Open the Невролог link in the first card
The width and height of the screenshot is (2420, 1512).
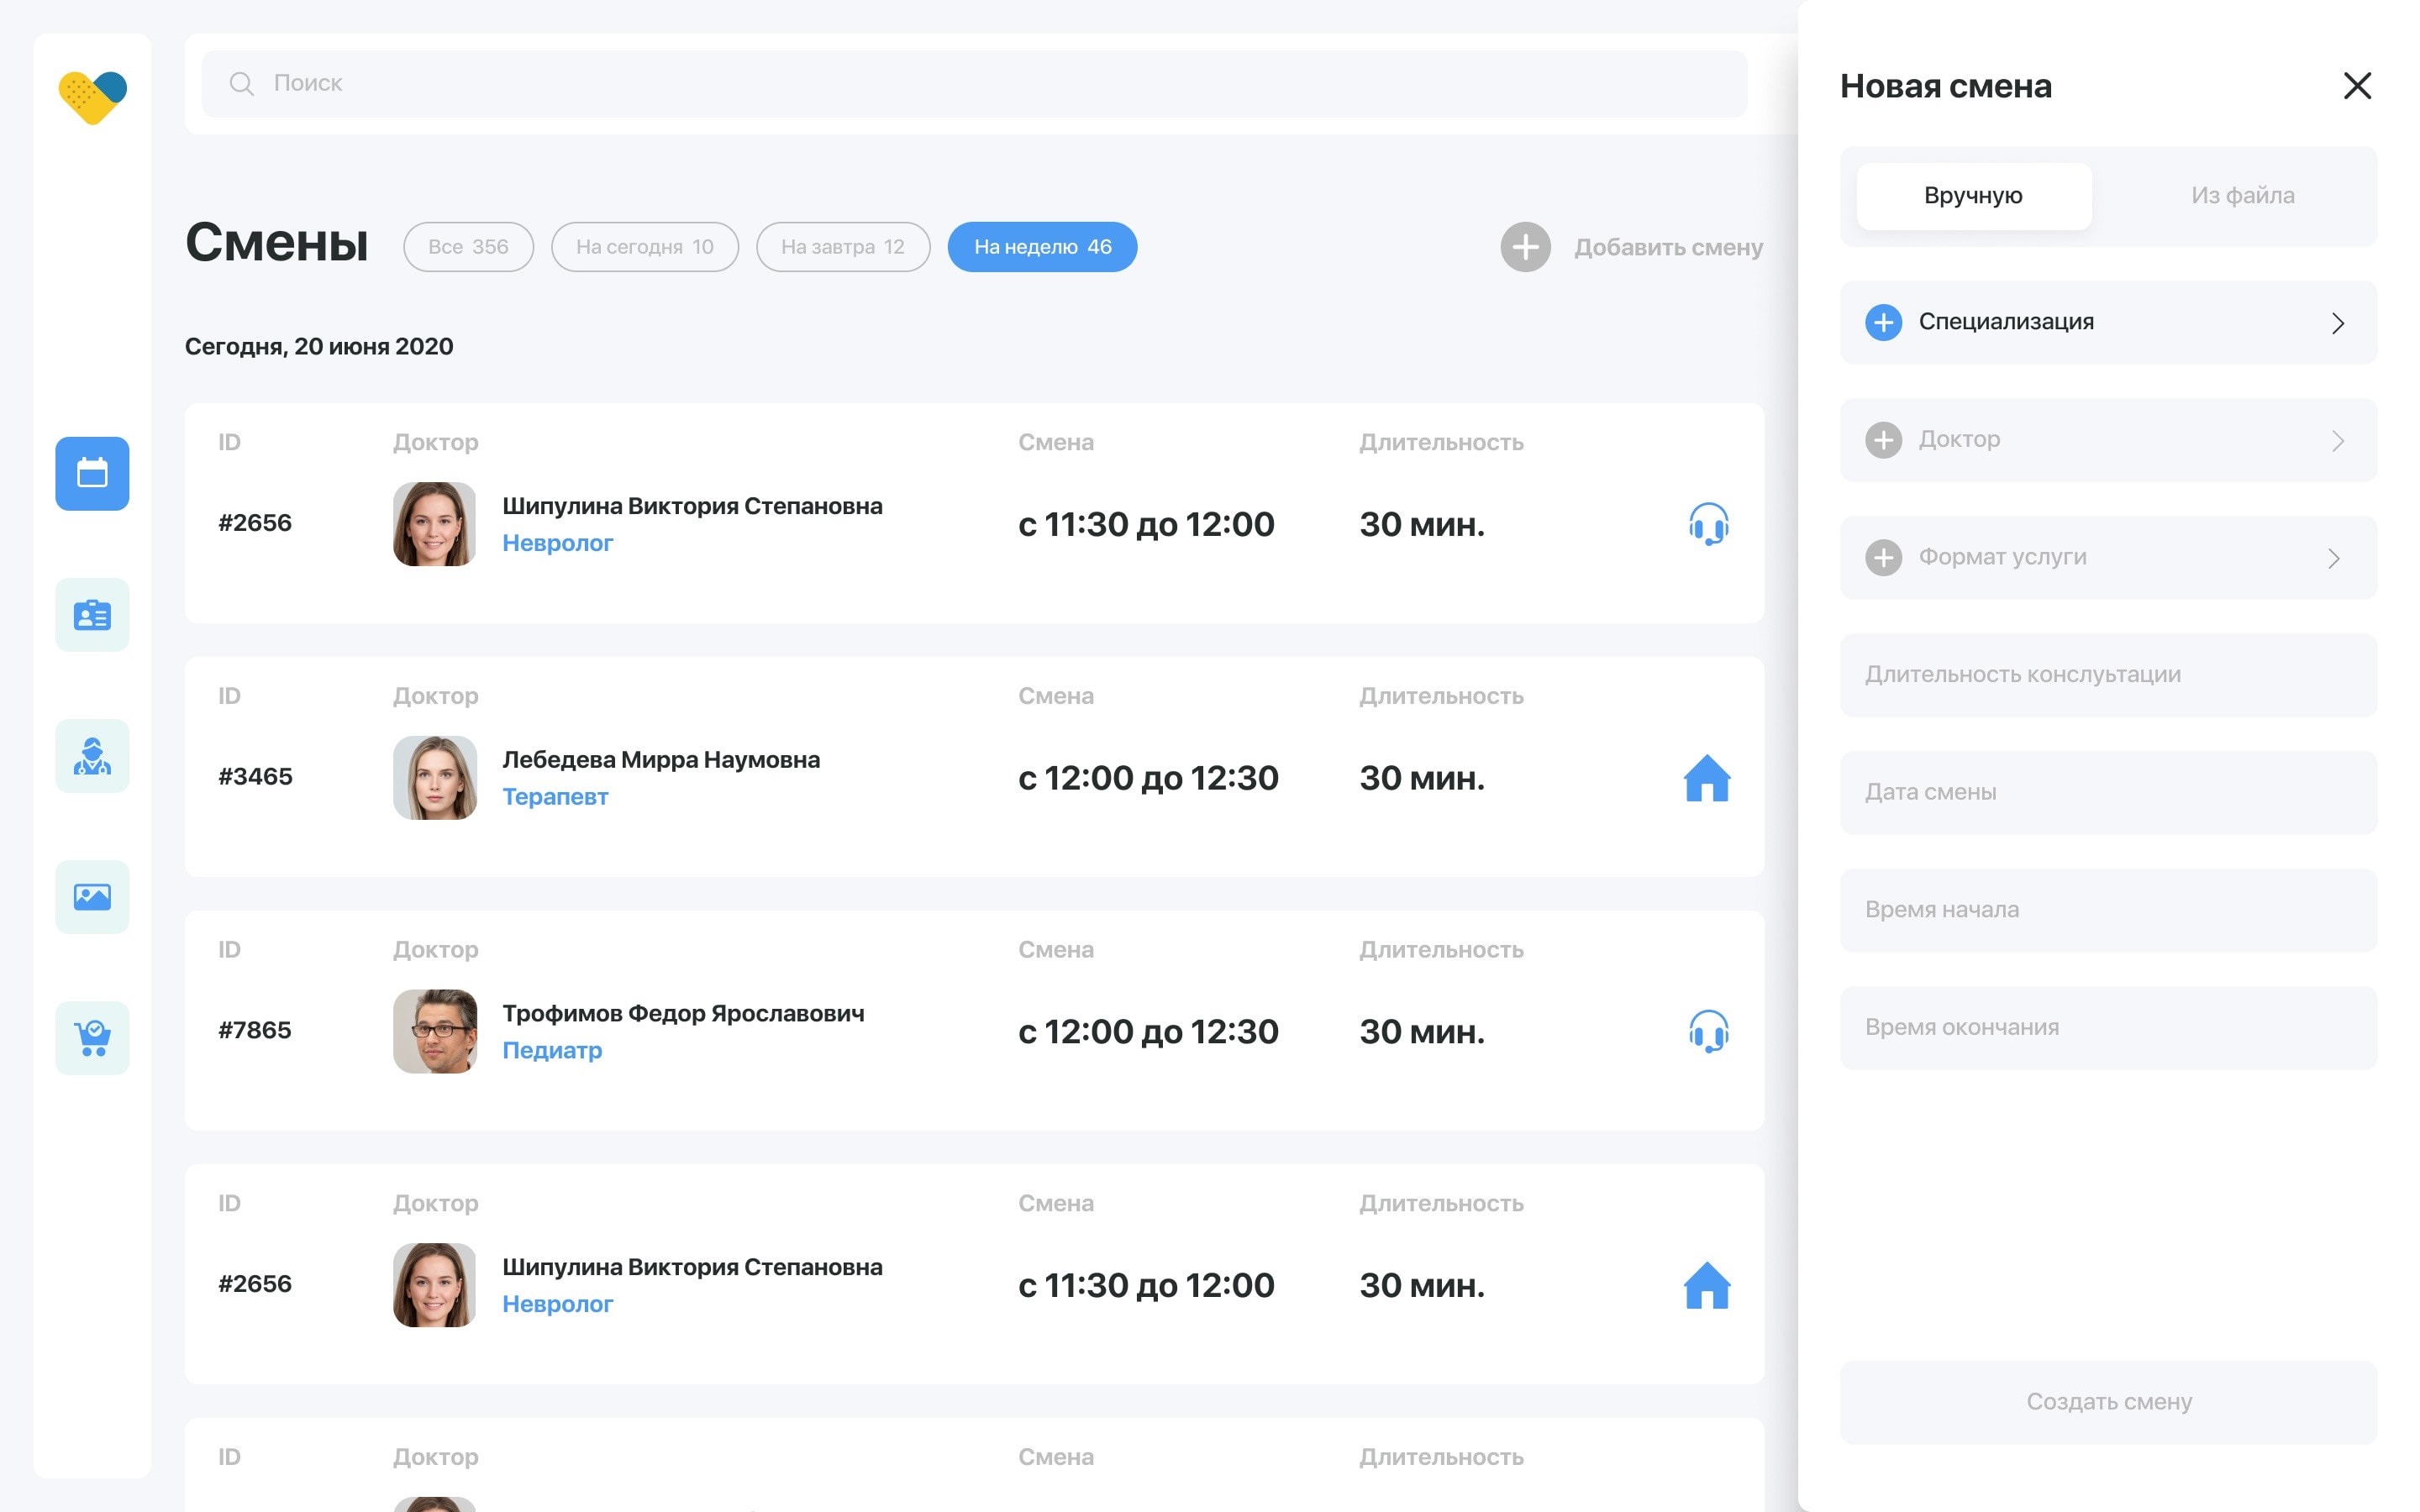(x=557, y=543)
